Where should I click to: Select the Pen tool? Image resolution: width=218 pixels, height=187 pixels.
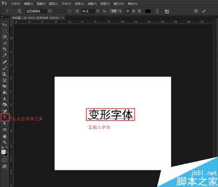pos(4,111)
